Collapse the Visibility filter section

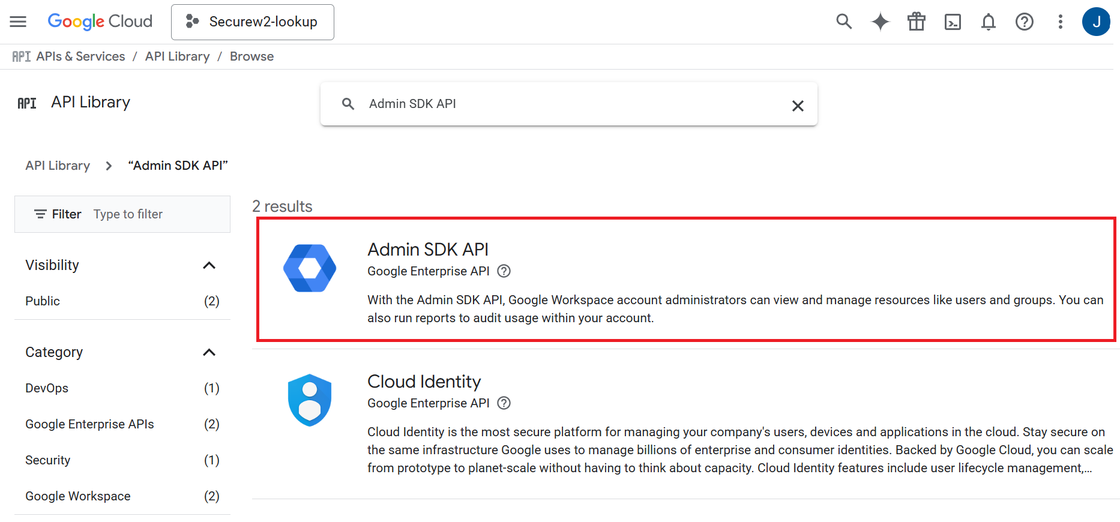tap(209, 265)
